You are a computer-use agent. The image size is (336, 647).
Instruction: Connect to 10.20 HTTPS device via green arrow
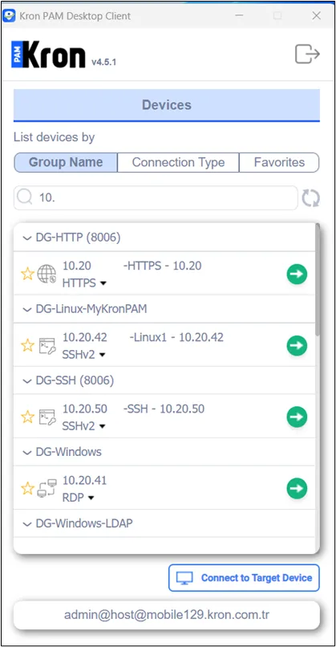tap(297, 274)
